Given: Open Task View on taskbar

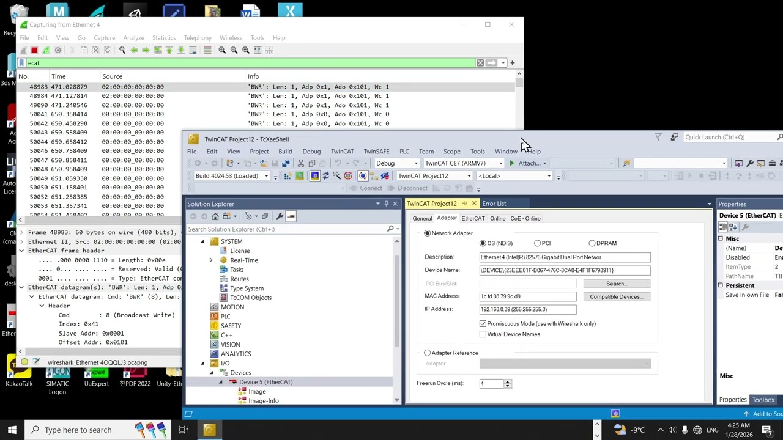Looking at the screenshot, I should click(183, 430).
